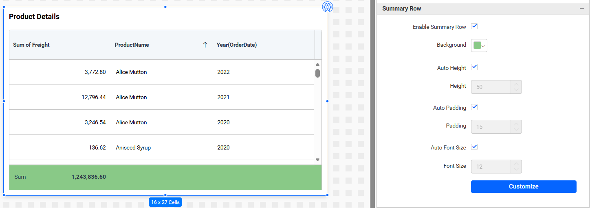Collapse the Summary Row section
The height and width of the screenshot is (208, 590).
tap(582, 9)
